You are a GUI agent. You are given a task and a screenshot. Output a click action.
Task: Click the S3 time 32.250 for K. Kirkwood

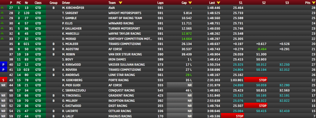(x=284, y=65)
